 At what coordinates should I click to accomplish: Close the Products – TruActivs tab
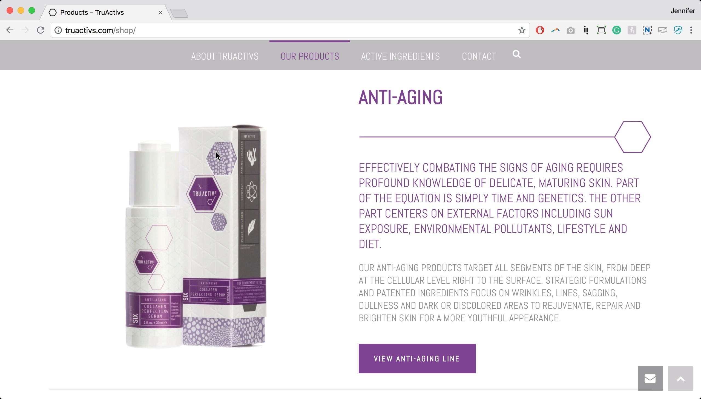[x=160, y=13]
